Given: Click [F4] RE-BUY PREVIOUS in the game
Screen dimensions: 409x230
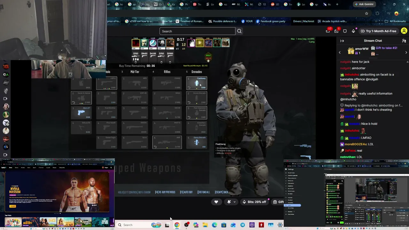Looking at the screenshot, I should (165, 192).
